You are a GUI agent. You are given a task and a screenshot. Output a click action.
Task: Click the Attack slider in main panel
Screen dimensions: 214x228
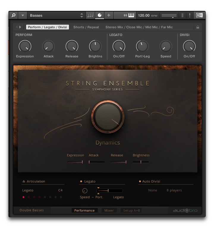pos(97,162)
